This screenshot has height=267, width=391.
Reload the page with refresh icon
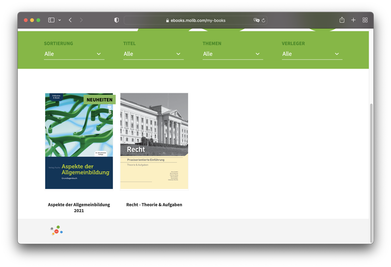click(263, 20)
